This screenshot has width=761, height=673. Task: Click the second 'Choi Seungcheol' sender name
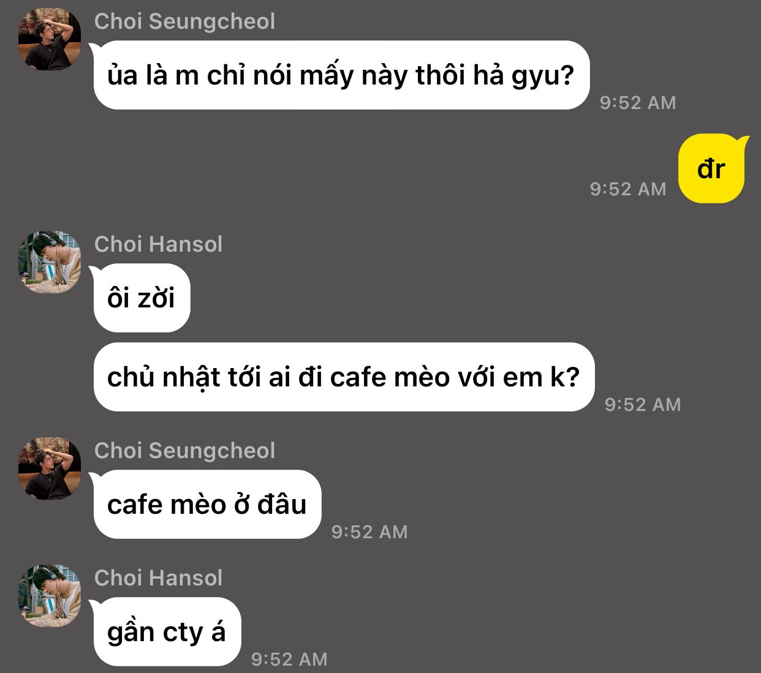click(x=184, y=451)
